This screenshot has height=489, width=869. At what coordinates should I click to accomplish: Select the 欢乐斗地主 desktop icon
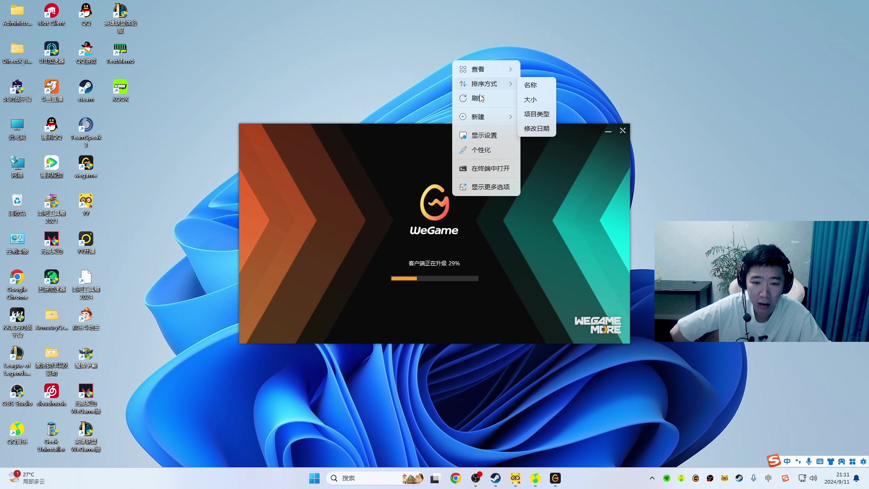(86, 319)
